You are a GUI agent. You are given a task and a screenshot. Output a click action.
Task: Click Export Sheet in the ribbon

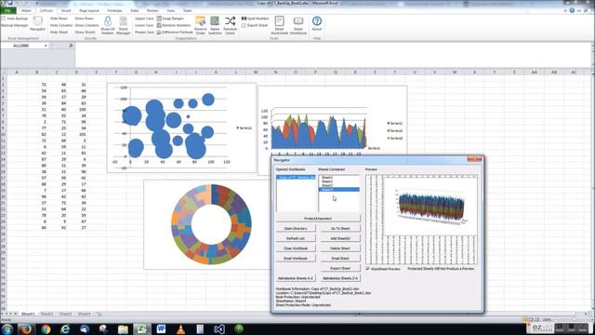[x=255, y=25]
